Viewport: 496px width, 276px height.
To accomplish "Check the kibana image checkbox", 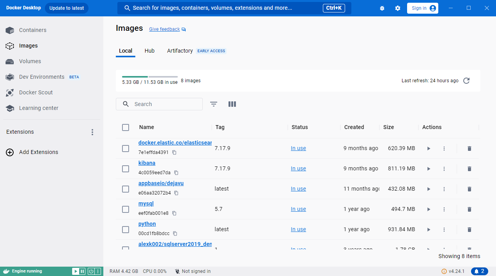I will pyautogui.click(x=126, y=169).
